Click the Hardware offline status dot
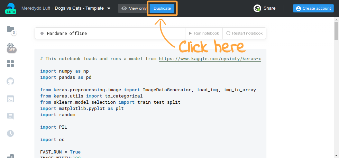 (42, 34)
